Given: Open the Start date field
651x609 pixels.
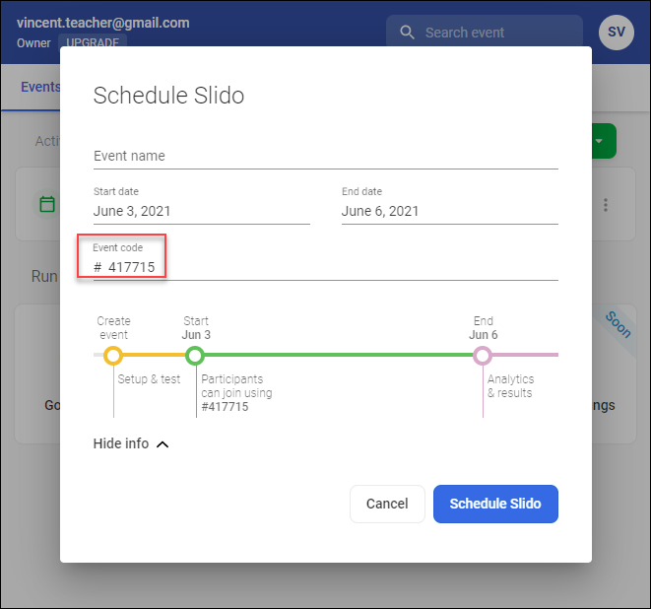Looking at the screenshot, I should tap(201, 211).
